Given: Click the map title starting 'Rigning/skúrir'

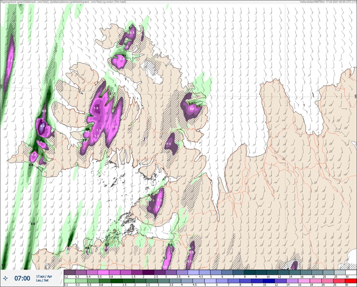Looking at the screenshot, I should [63, 2].
